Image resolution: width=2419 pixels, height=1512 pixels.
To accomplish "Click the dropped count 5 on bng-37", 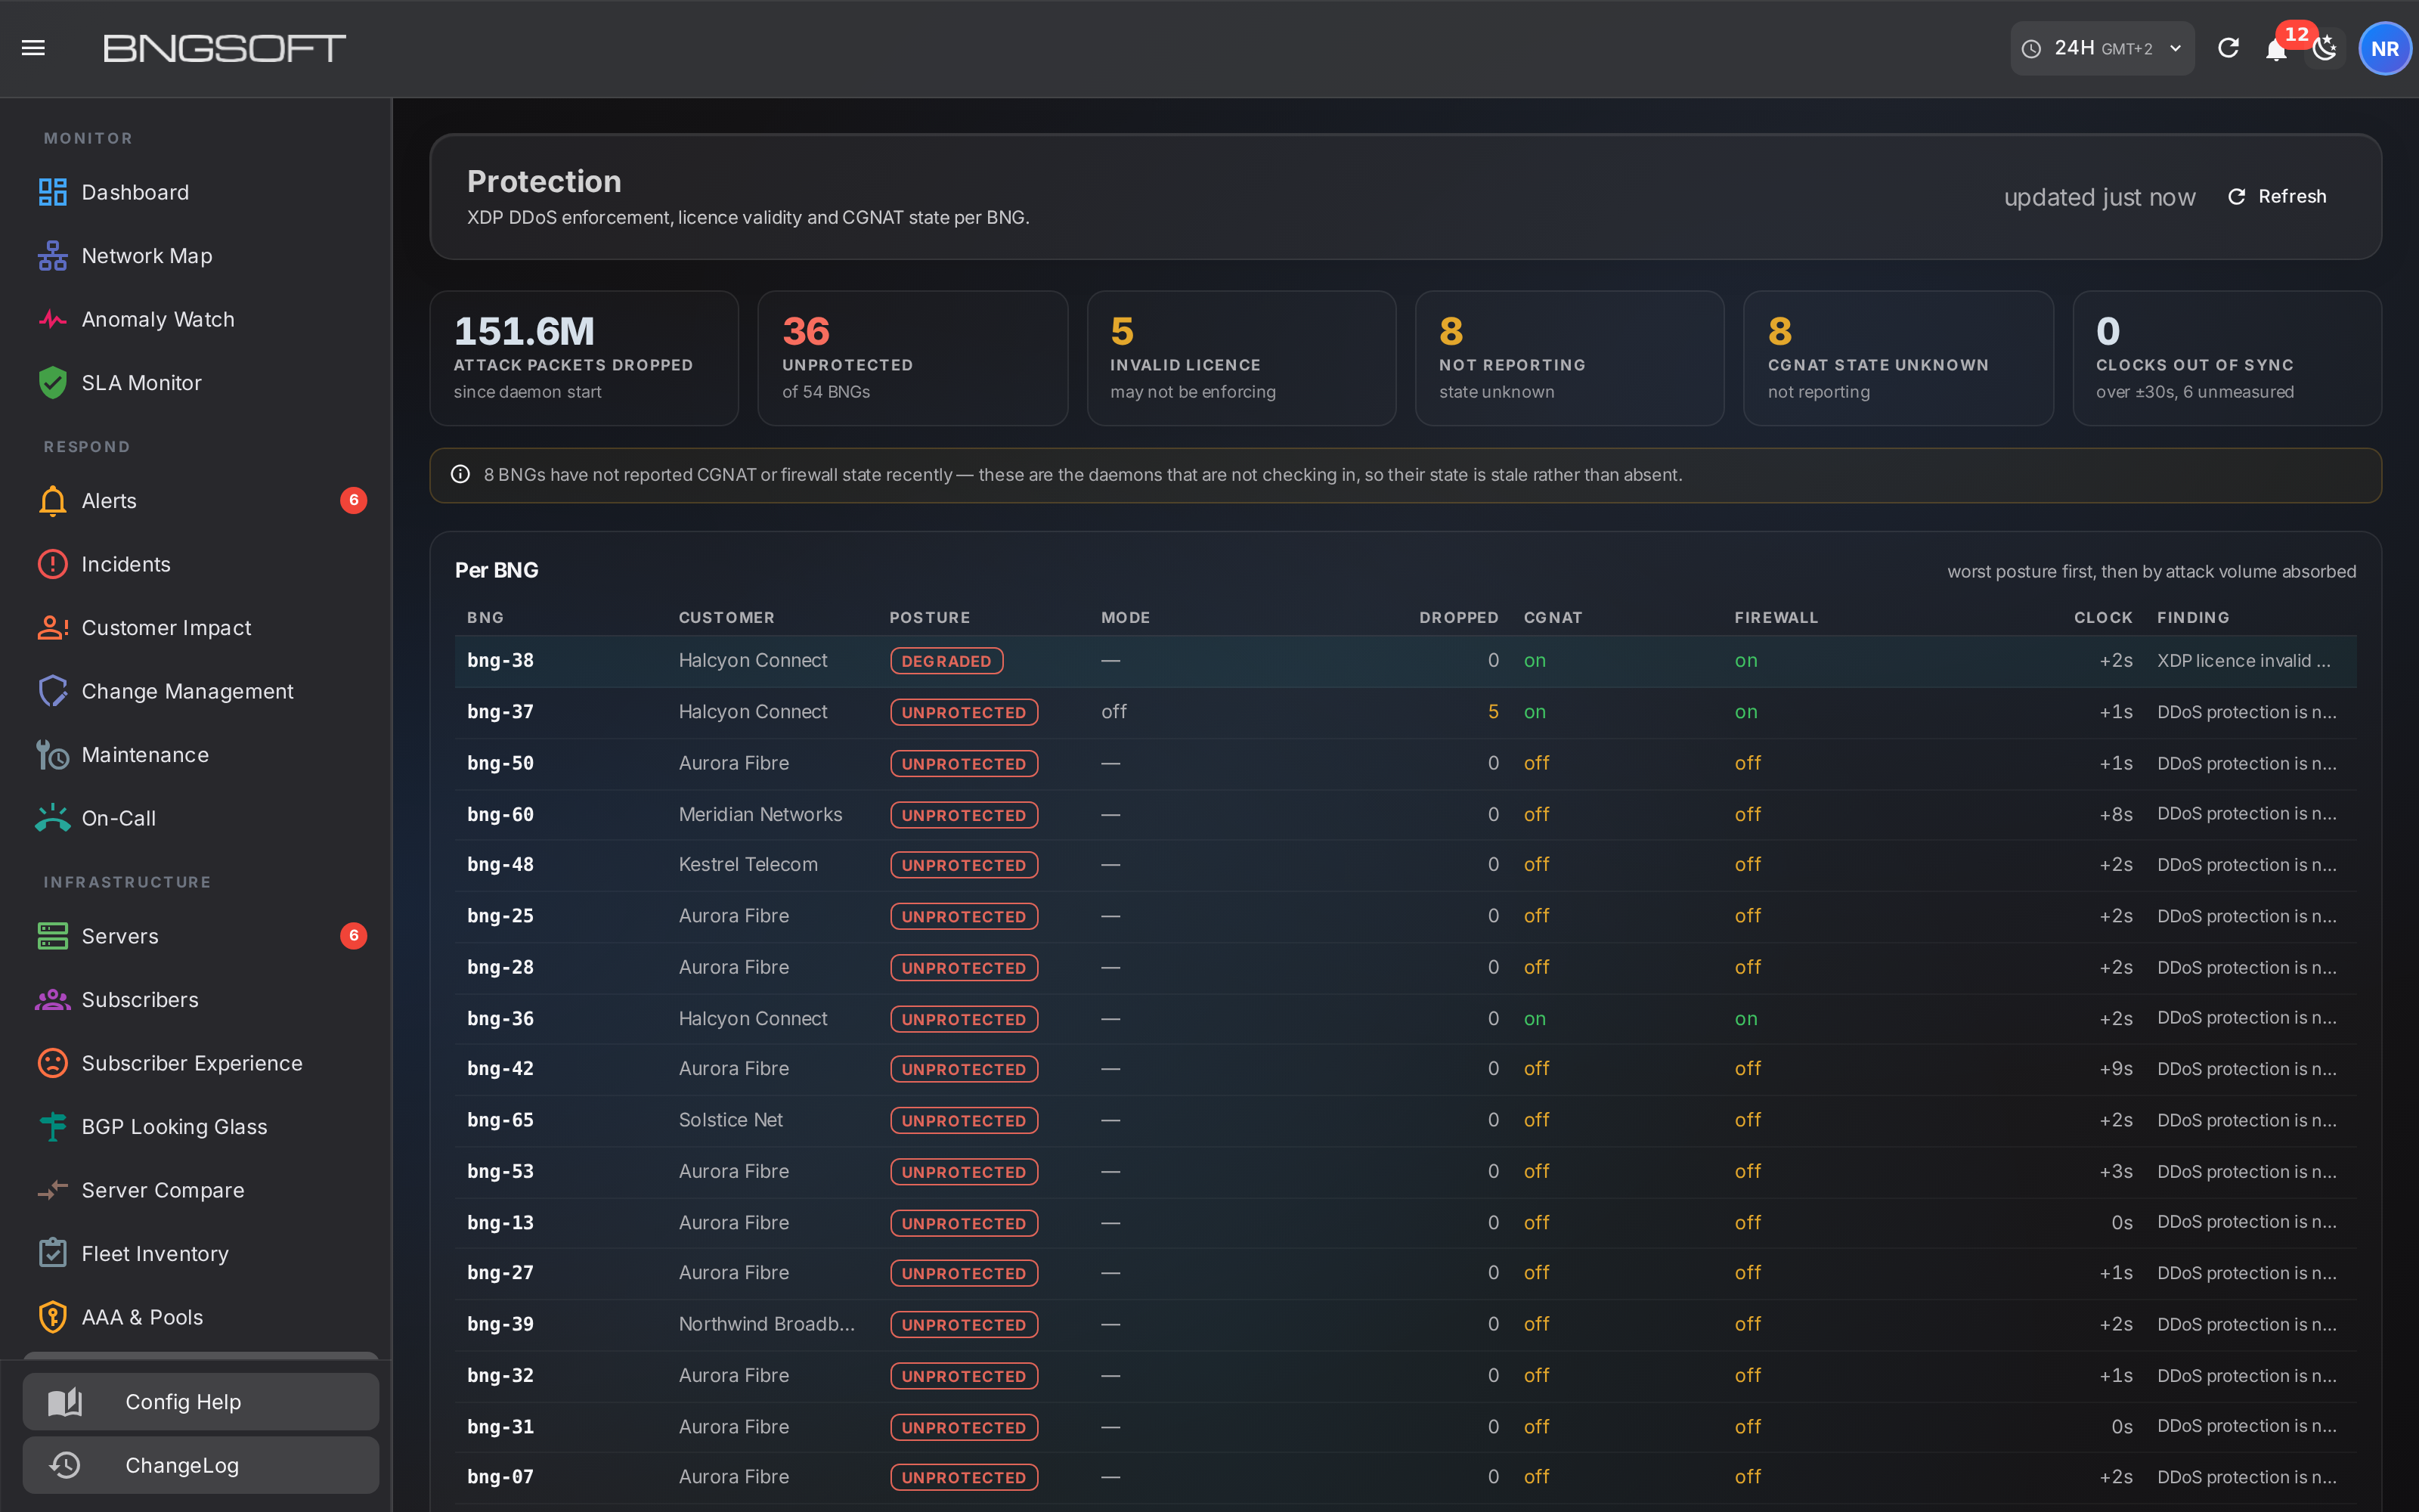I will point(1494,712).
